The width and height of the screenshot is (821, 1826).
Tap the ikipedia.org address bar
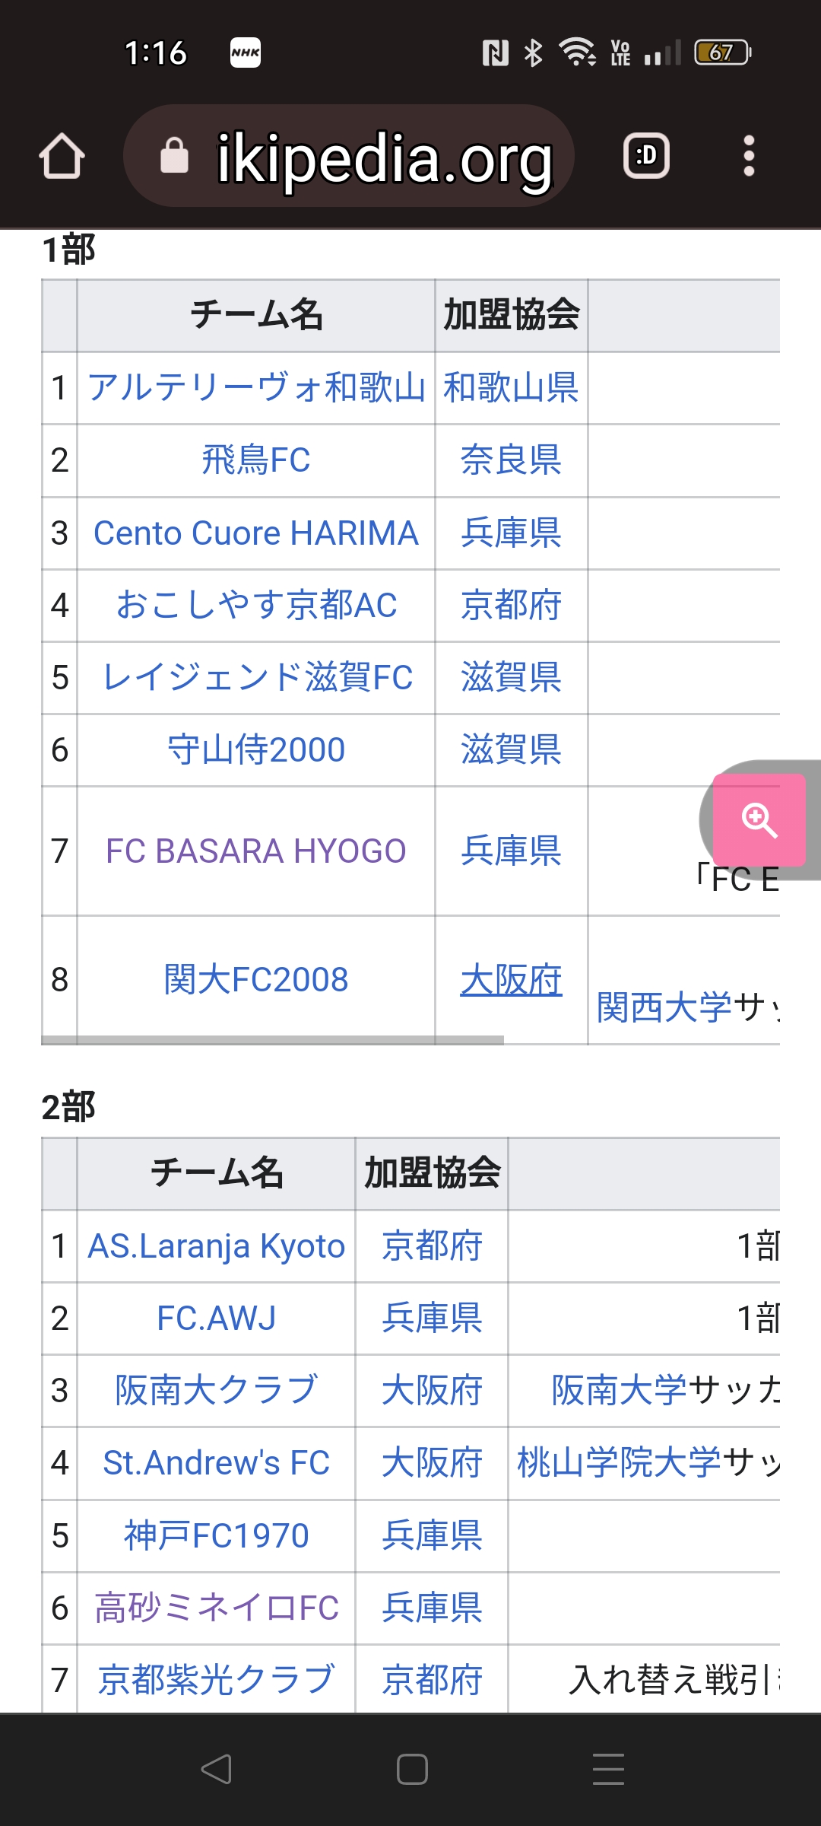tap(384, 157)
